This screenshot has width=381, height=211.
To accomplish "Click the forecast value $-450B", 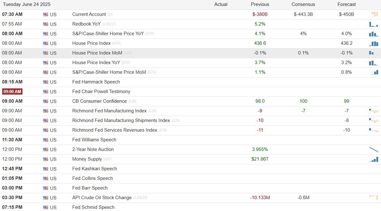I will click(347, 14).
